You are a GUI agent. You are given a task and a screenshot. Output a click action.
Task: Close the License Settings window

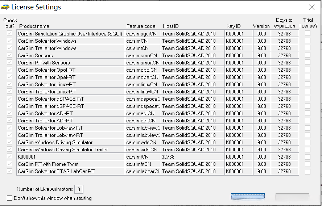(x=311, y=7)
